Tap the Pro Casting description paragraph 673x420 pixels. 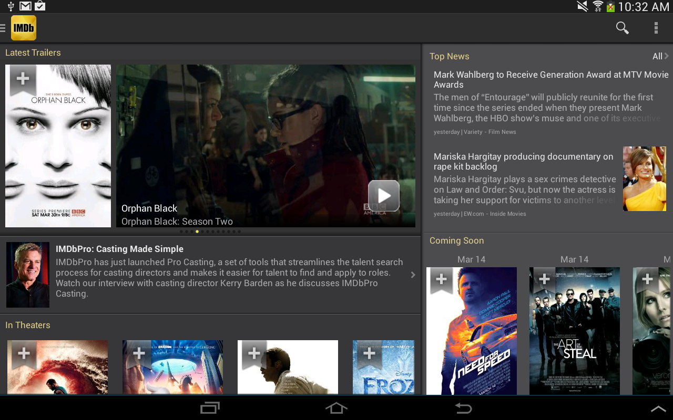tap(229, 278)
